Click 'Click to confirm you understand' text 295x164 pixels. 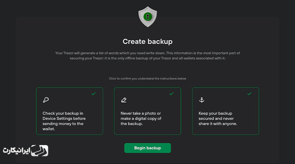coord(147,78)
